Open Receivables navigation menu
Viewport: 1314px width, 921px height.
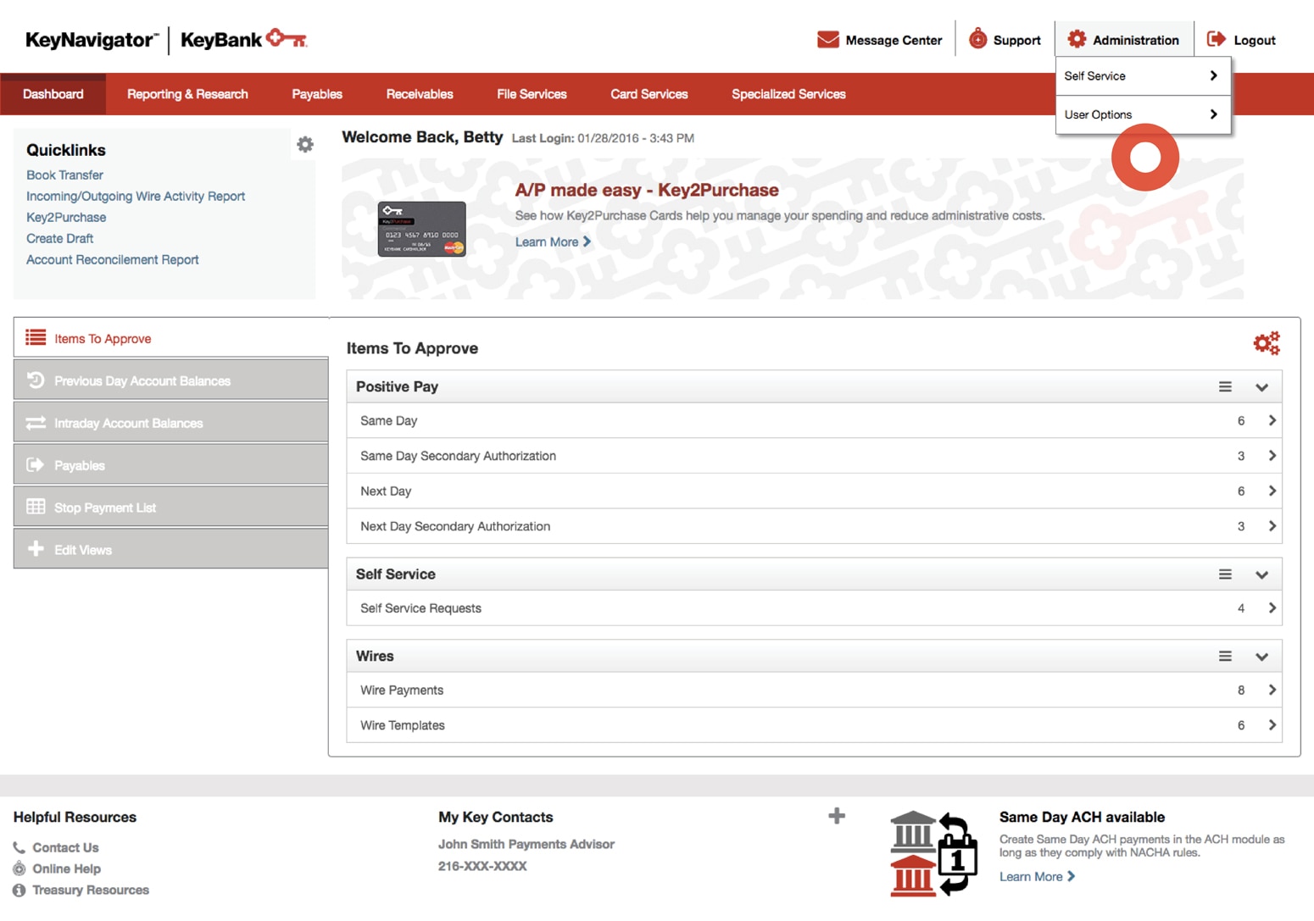click(x=420, y=94)
